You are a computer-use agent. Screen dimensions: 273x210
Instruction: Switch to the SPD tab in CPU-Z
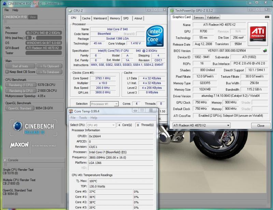pyautogui.click(x=126, y=18)
